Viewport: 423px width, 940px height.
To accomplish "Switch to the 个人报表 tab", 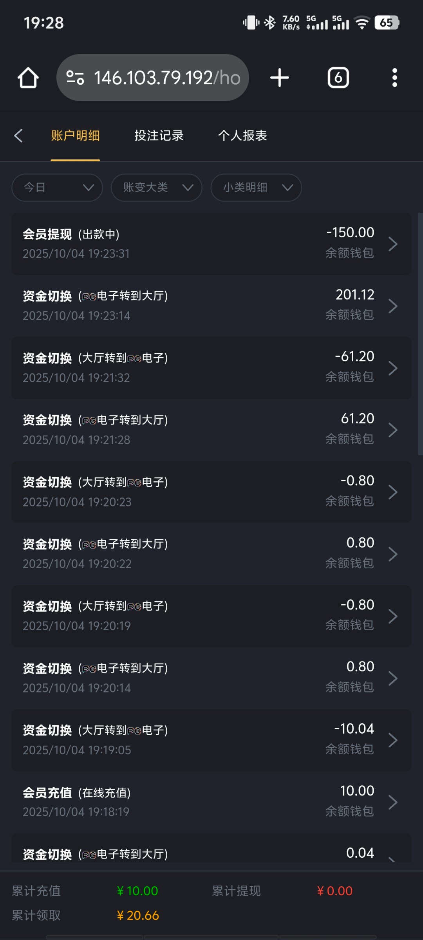I will (242, 136).
